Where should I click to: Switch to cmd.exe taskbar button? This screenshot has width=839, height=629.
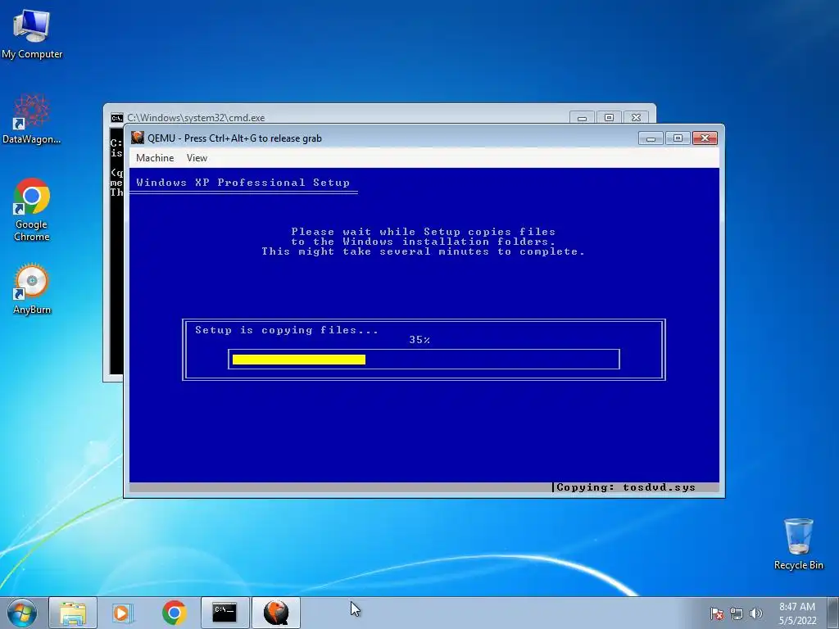[x=224, y=613]
